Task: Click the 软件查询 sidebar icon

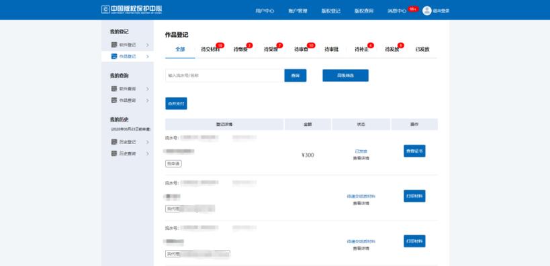Action: [113, 88]
